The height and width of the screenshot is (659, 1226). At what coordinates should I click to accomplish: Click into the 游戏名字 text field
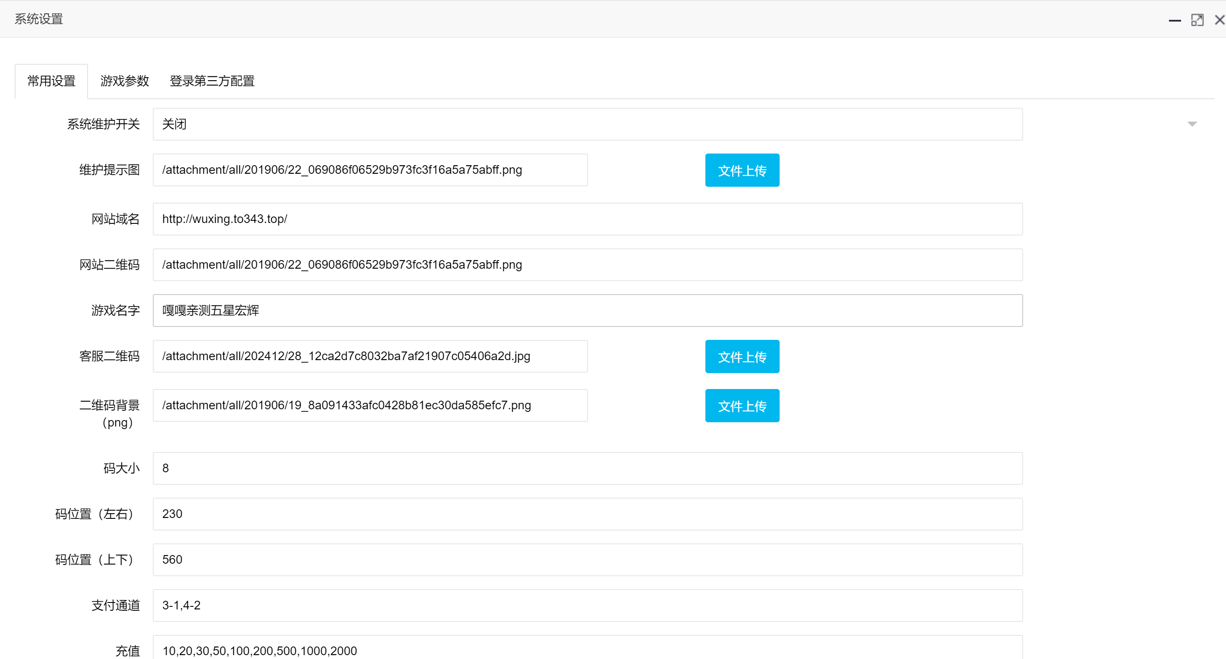pyautogui.click(x=588, y=311)
